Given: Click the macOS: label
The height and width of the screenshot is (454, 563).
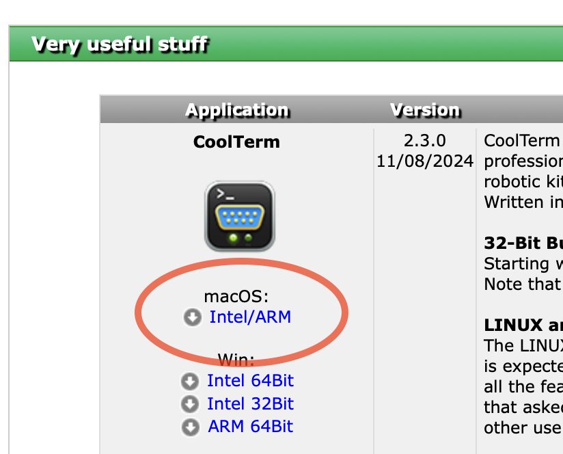Looking at the screenshot, I should click(x=236, y=297).
